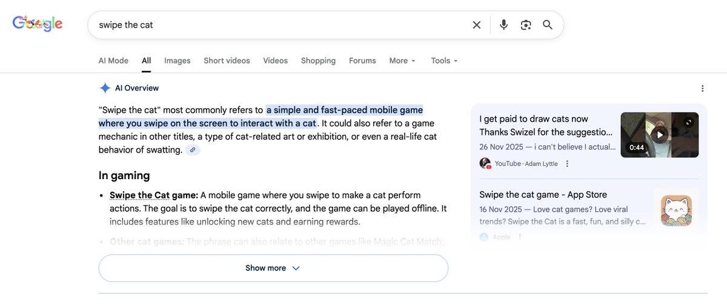Start voice search with microphone icon

[x=503, y=25]
